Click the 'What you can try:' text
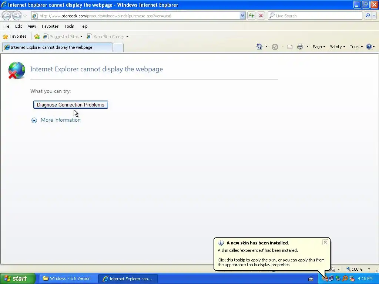The image size is (379, 284). coord(50,91)
